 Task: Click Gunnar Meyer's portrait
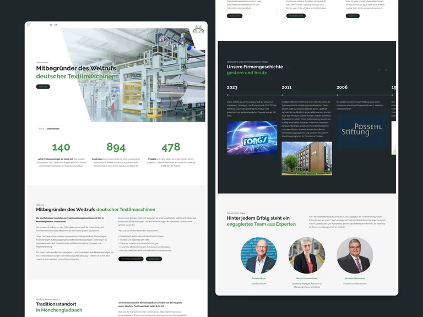click(259, 255)
